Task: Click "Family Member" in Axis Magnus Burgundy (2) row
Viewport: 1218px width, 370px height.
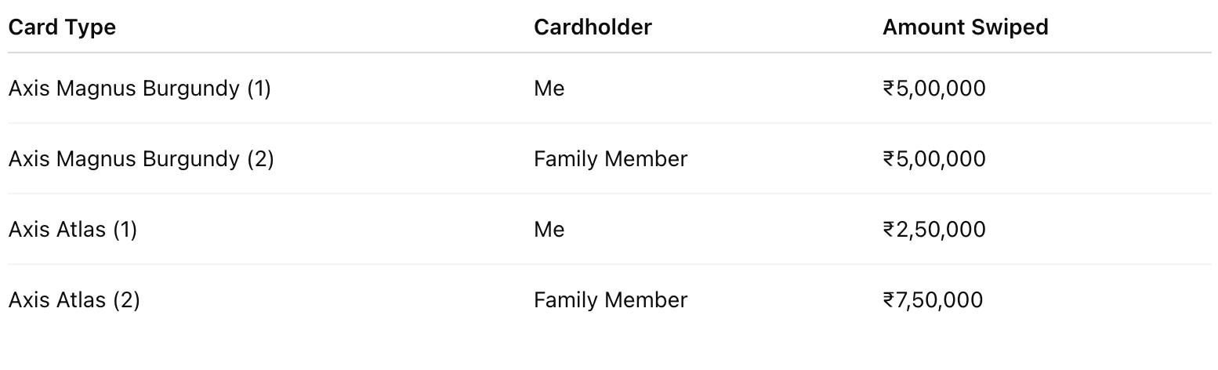Action: [x=611, y=159]
